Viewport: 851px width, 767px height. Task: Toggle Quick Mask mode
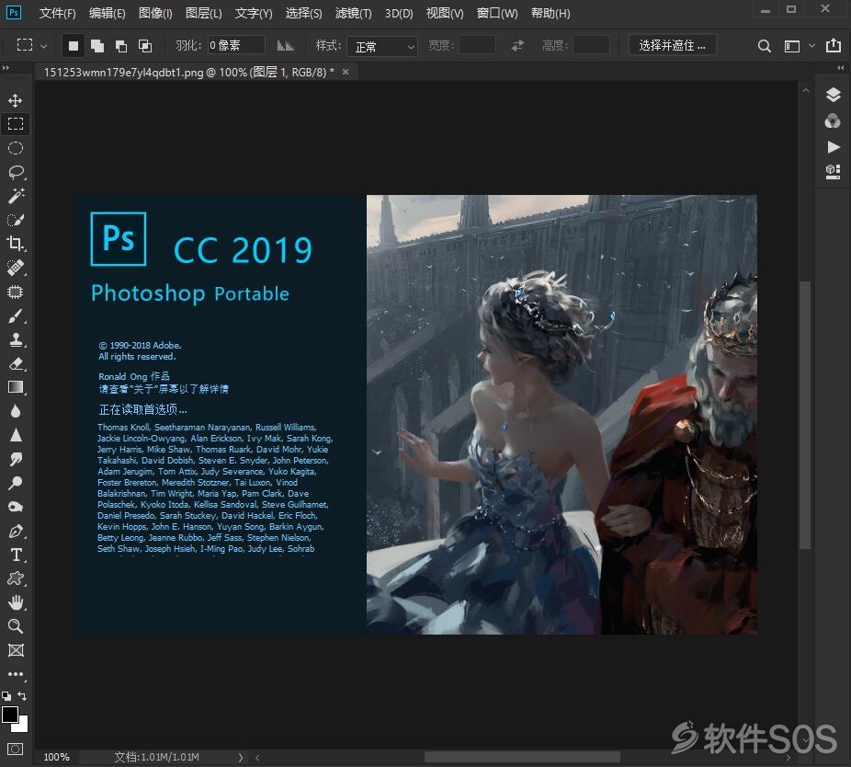16,750
